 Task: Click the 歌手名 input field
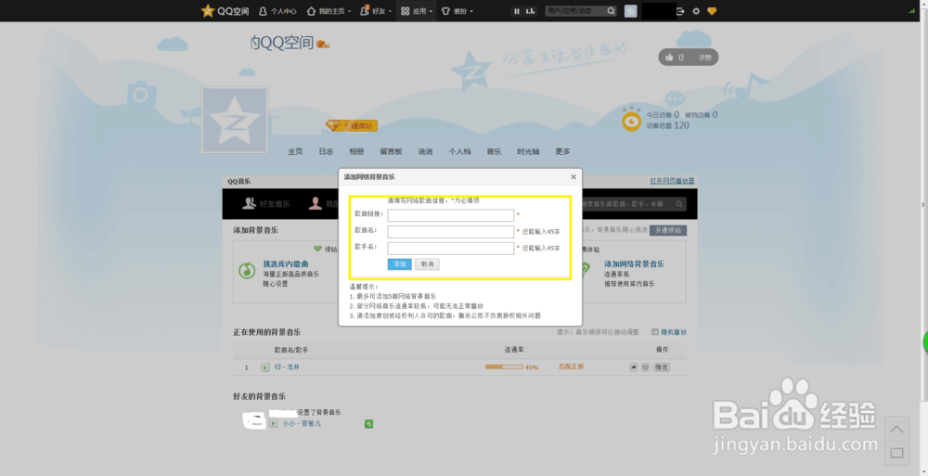click(x=450, y=248)
